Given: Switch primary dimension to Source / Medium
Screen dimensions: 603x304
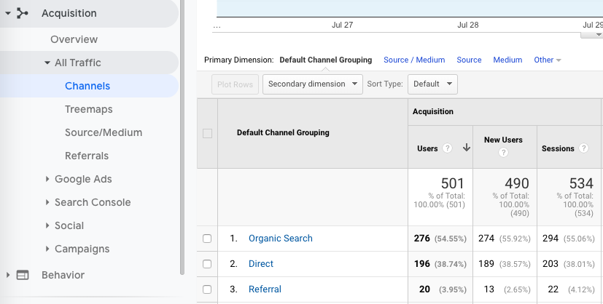Looking at the screenshot, I should point(414,60).
